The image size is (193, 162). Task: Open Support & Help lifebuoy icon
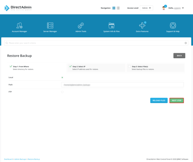173,26
